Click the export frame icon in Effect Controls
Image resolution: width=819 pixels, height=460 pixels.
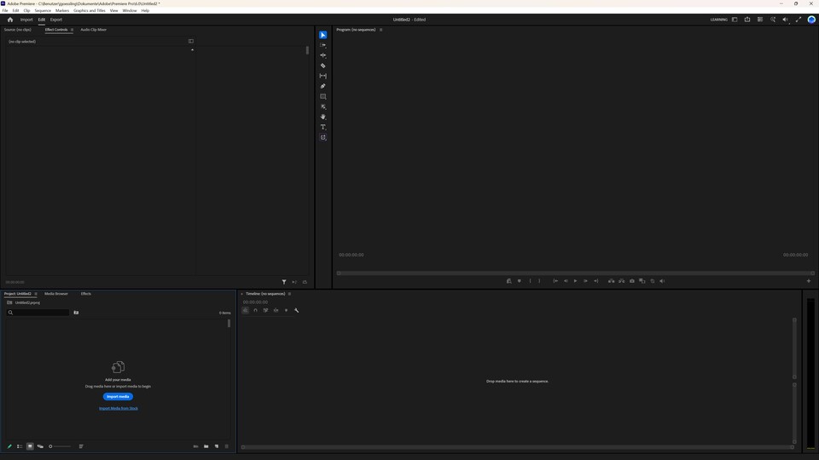305,282
